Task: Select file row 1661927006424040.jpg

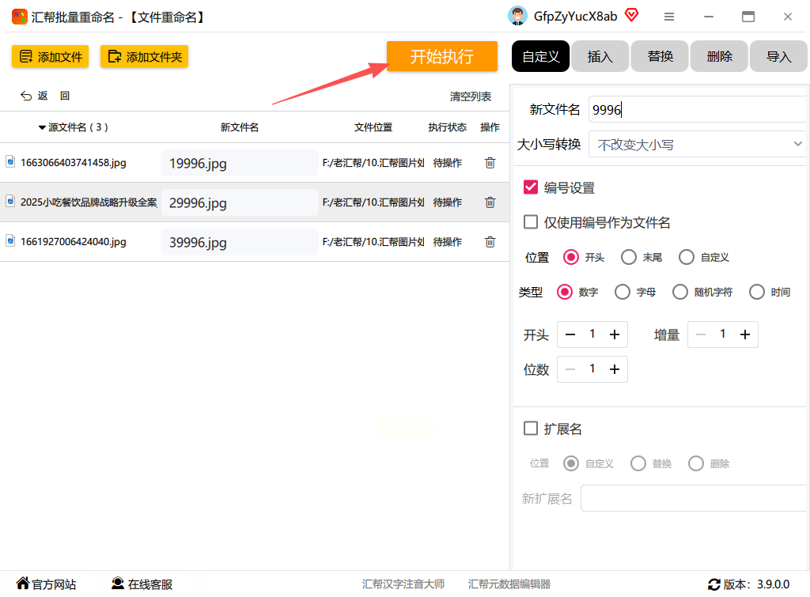Action: pyautogui.click(x=255, y=242)
